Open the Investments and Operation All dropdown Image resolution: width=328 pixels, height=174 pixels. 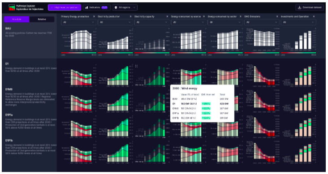[298, 22]
